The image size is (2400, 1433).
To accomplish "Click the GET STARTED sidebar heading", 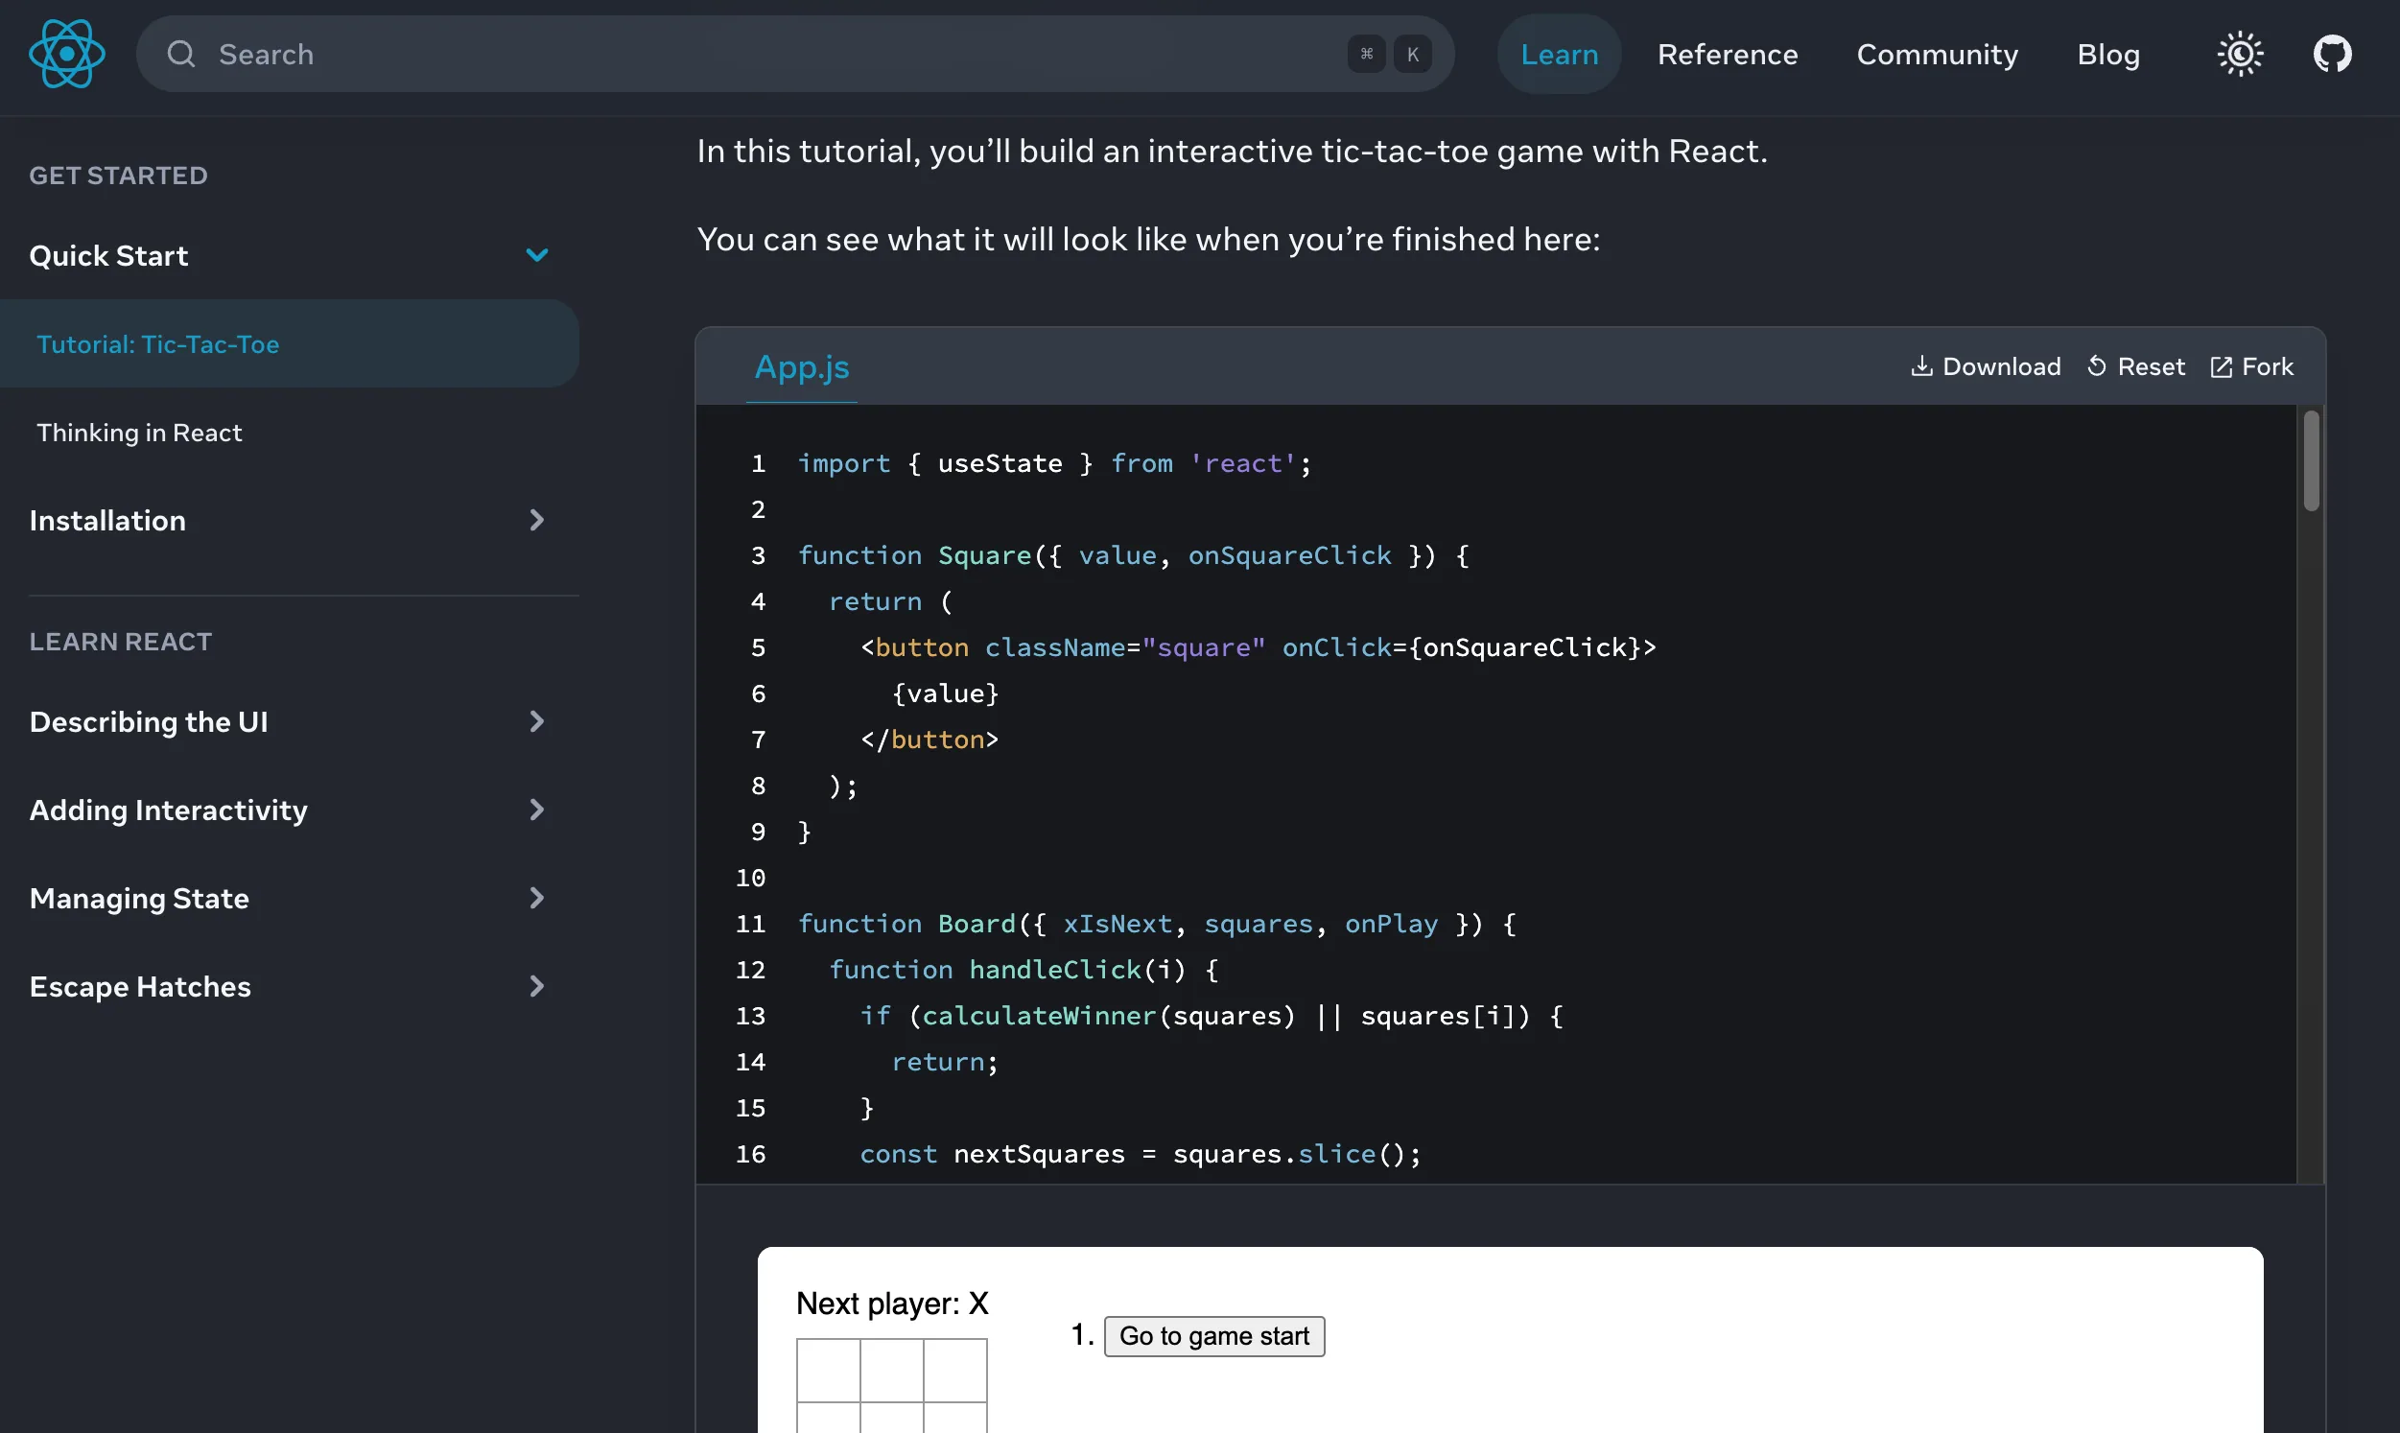I will pos(118,176).
